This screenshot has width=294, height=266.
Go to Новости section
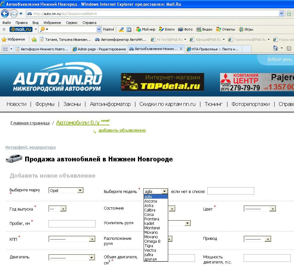click(17, 104)
